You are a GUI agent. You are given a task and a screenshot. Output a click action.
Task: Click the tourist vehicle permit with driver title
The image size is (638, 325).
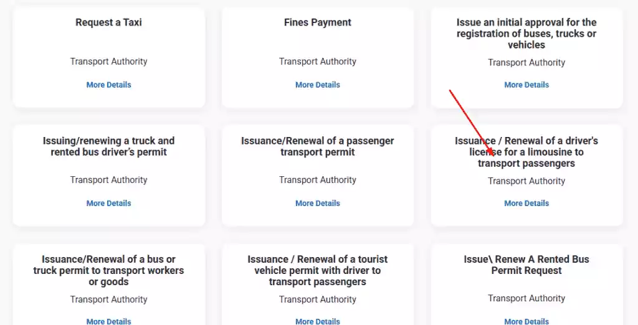pyautogui.click(x=317, y=270)
